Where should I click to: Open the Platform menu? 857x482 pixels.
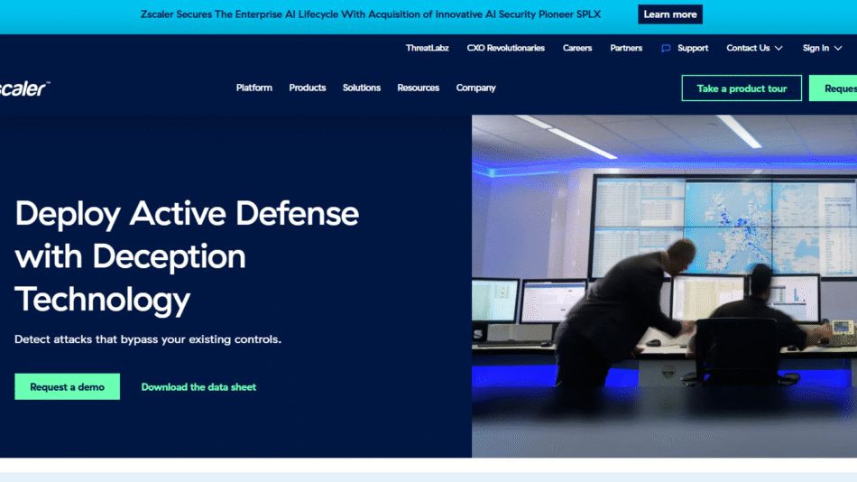pyautogui.click(x=254, y=88)
